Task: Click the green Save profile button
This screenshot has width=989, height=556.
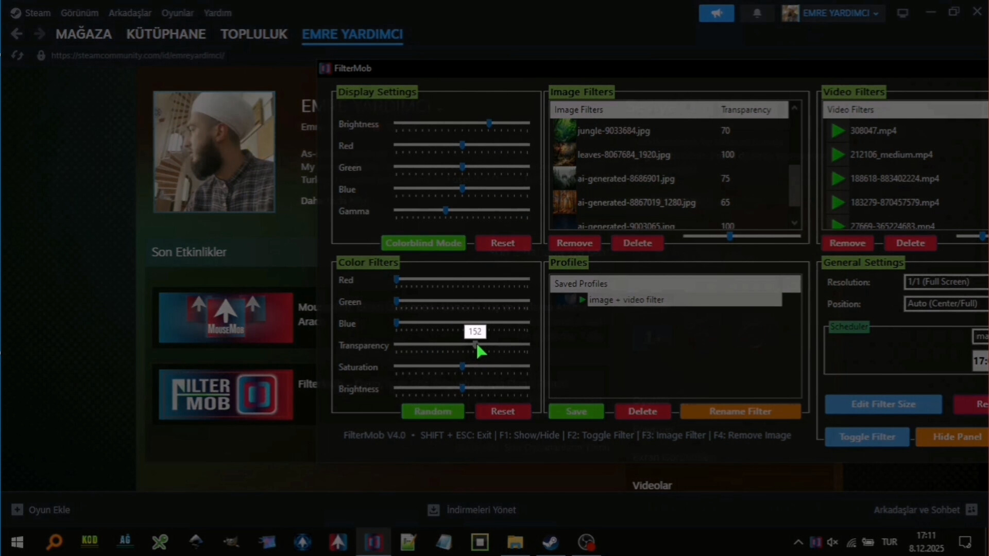Action: (x=576, y=411)
